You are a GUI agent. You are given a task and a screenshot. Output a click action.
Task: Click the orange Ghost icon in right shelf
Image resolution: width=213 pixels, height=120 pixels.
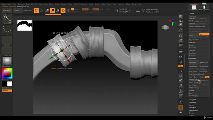click(x=181, y=107)
